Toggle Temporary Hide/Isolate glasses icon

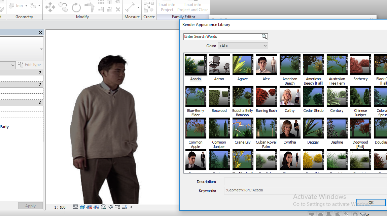click(x=110, y=207)
